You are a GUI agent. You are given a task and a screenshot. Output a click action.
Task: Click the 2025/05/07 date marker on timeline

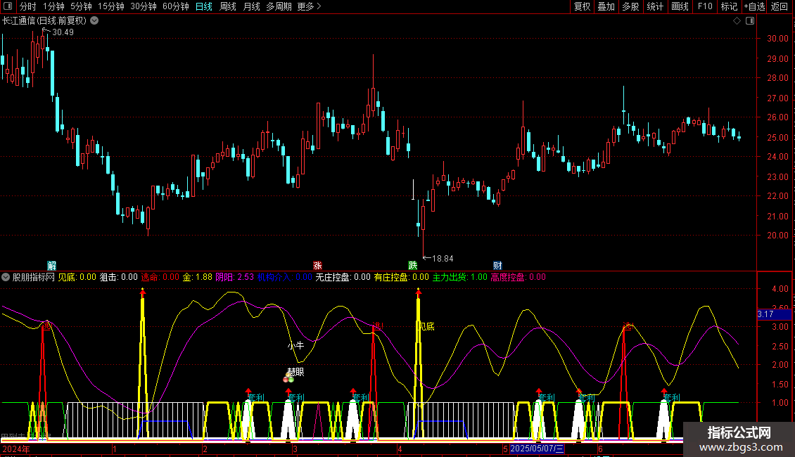click(x=536, y=449)
